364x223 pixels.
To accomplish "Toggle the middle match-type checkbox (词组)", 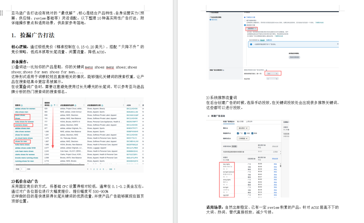I will point(245,134).
